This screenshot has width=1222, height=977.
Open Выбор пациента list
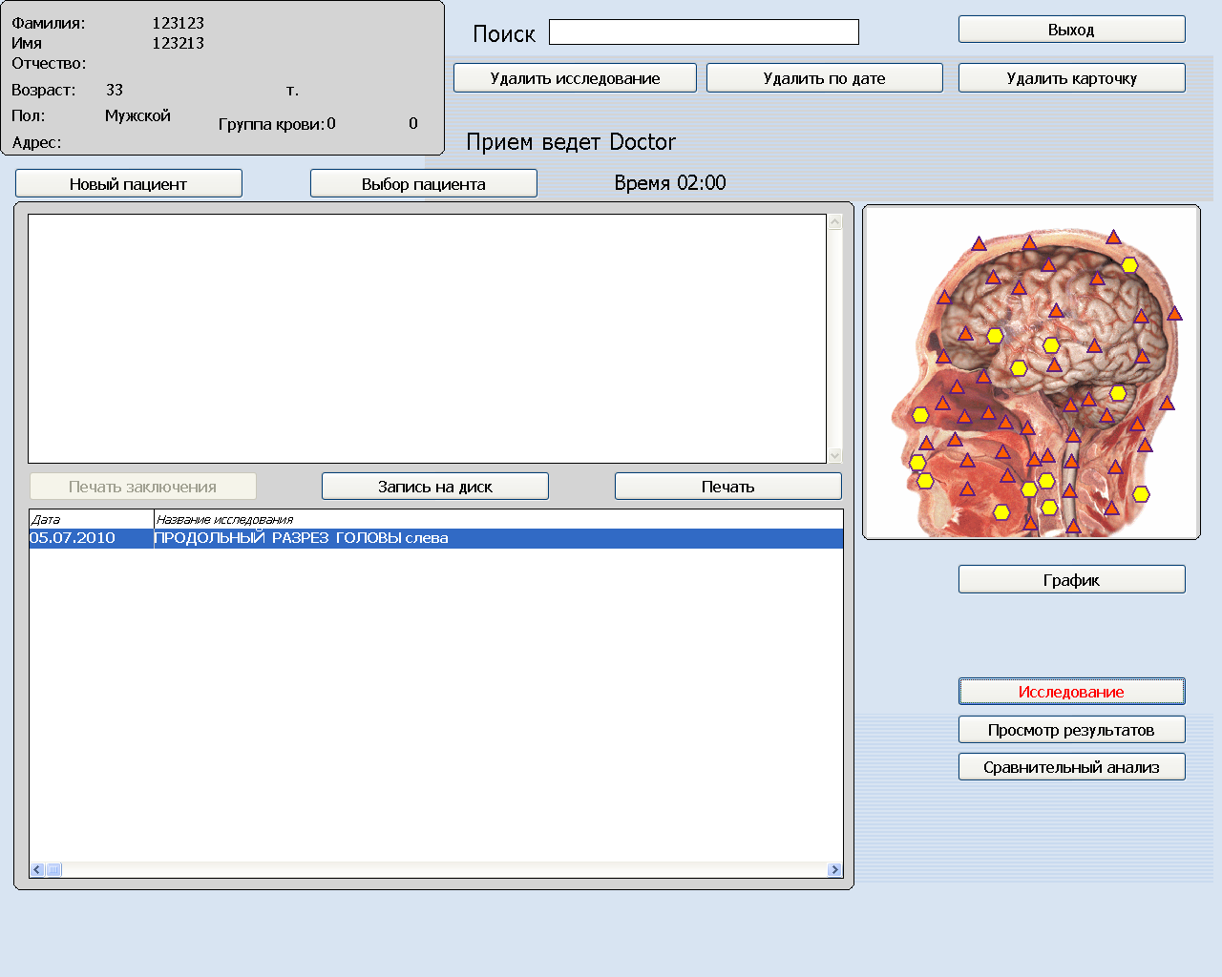(x=423, y=184)
